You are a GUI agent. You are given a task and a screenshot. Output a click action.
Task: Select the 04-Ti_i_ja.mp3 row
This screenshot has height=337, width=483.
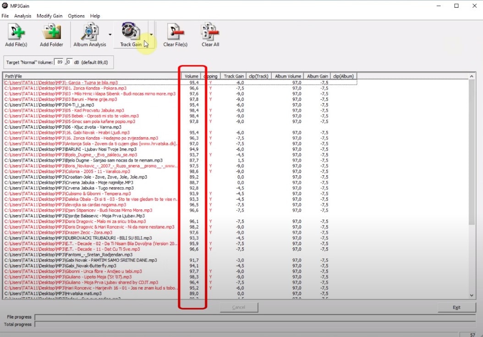click(180, 105)
